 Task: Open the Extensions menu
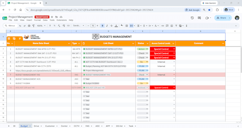(62, 20)
